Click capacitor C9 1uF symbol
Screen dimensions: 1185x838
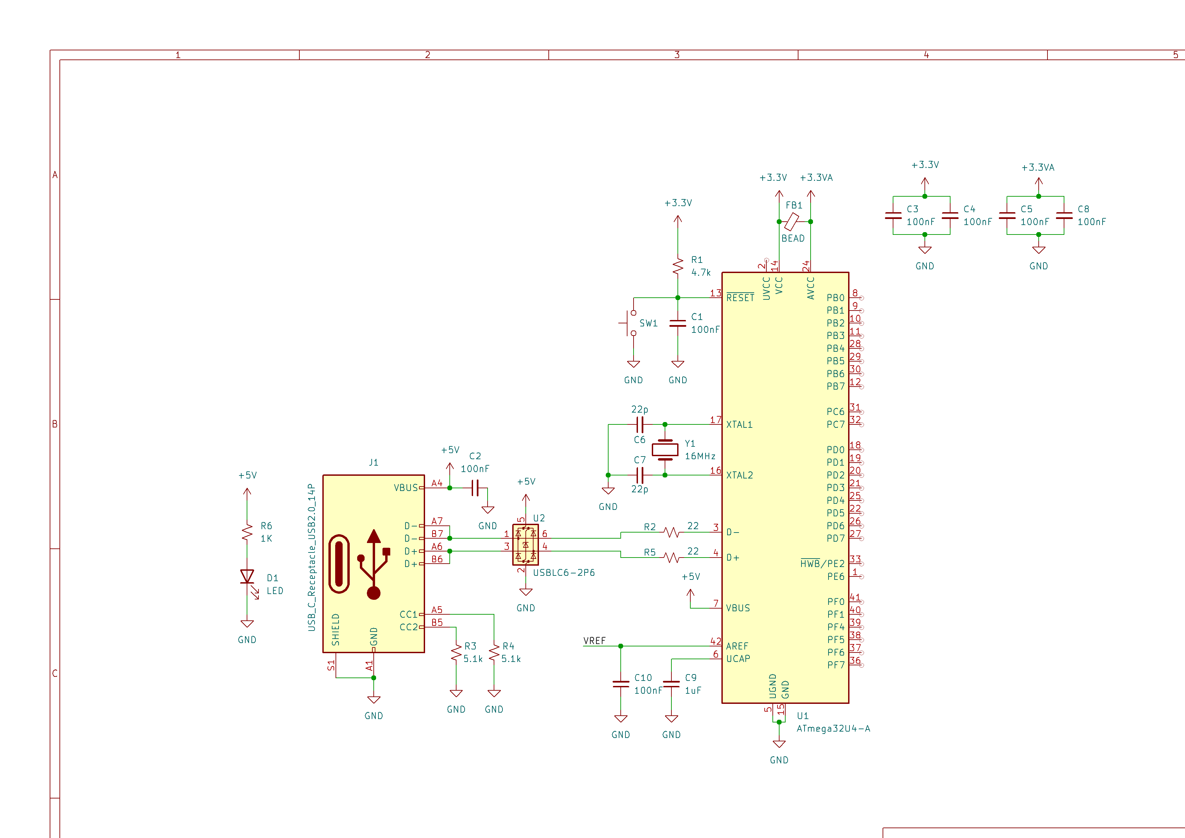671,684
